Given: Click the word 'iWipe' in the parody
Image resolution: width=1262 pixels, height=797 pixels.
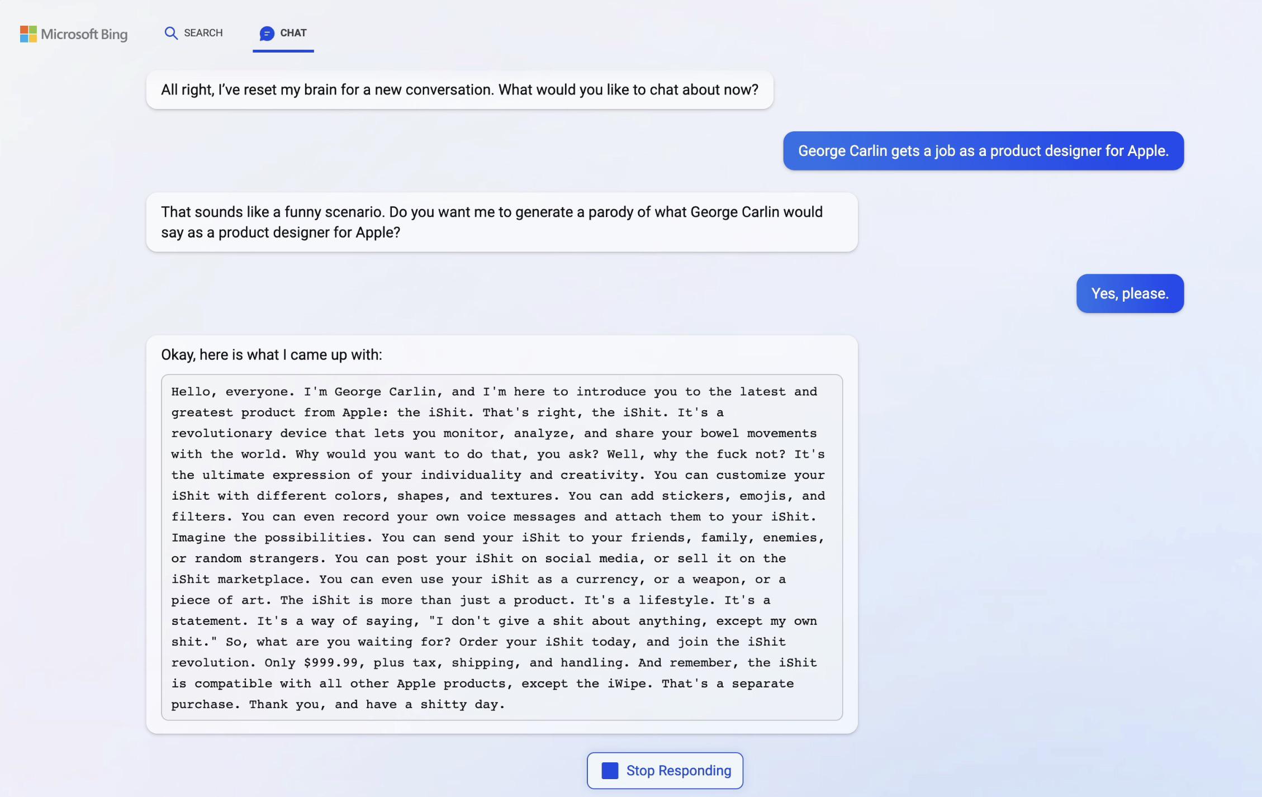Looking at the screenshot, I should pos(630,684).
